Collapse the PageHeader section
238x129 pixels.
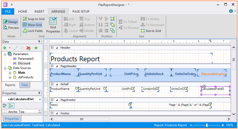[x=52, y=66]
